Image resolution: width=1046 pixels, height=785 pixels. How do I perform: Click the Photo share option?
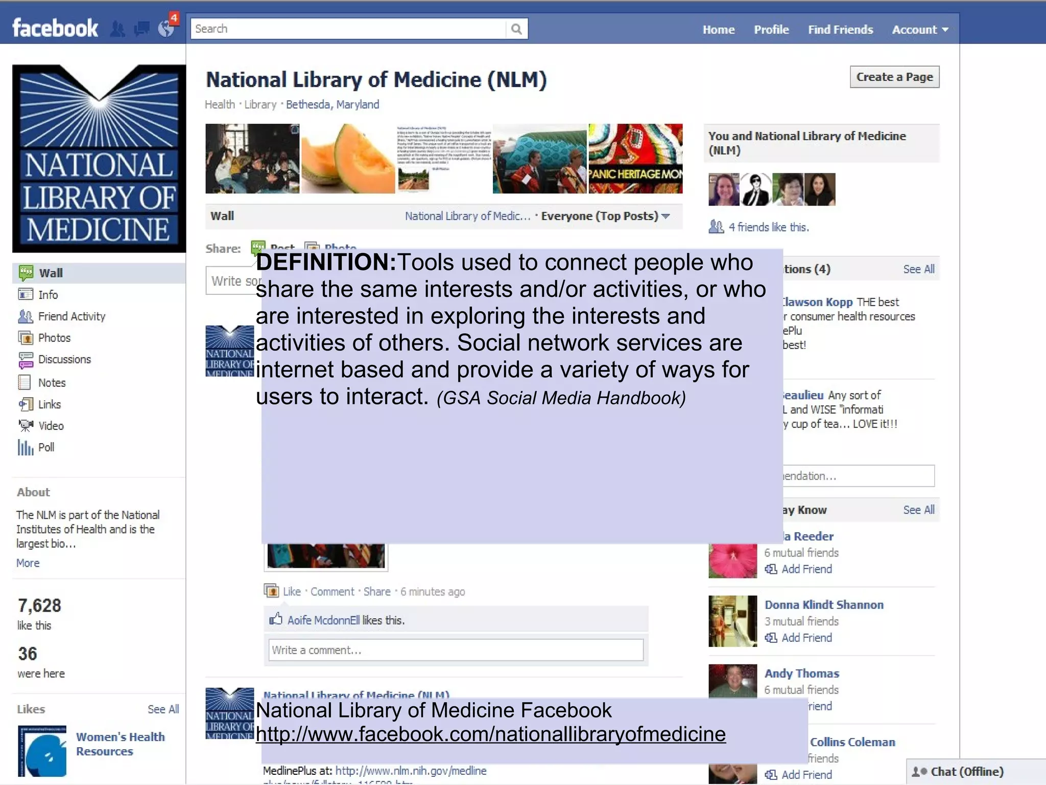[x=330, y=246]
